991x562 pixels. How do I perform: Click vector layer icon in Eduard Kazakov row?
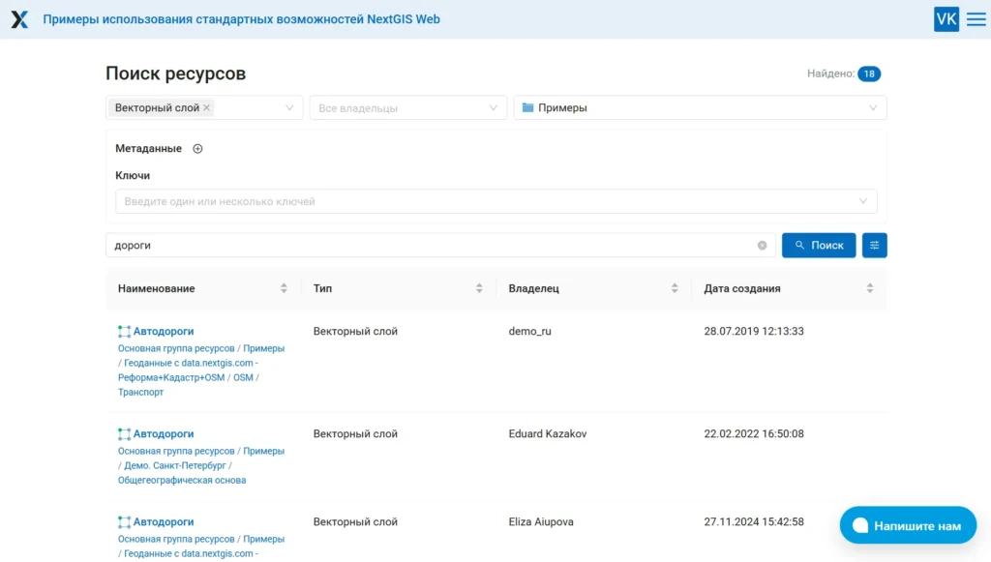point(124,433)
